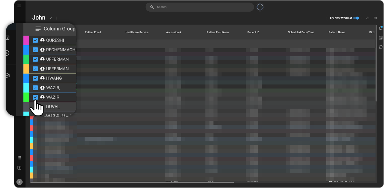Disable the Try New Worklist toggle
This screenshot has width=384, height=188.
coord(356,18)
